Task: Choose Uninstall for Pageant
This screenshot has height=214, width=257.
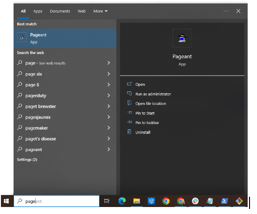Action: coord(143,132)
